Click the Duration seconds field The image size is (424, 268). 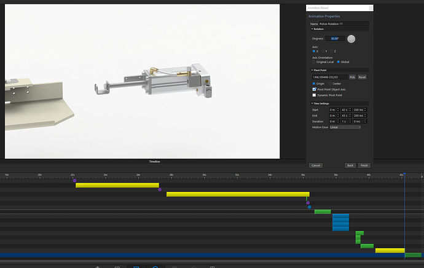coord(346,122)
